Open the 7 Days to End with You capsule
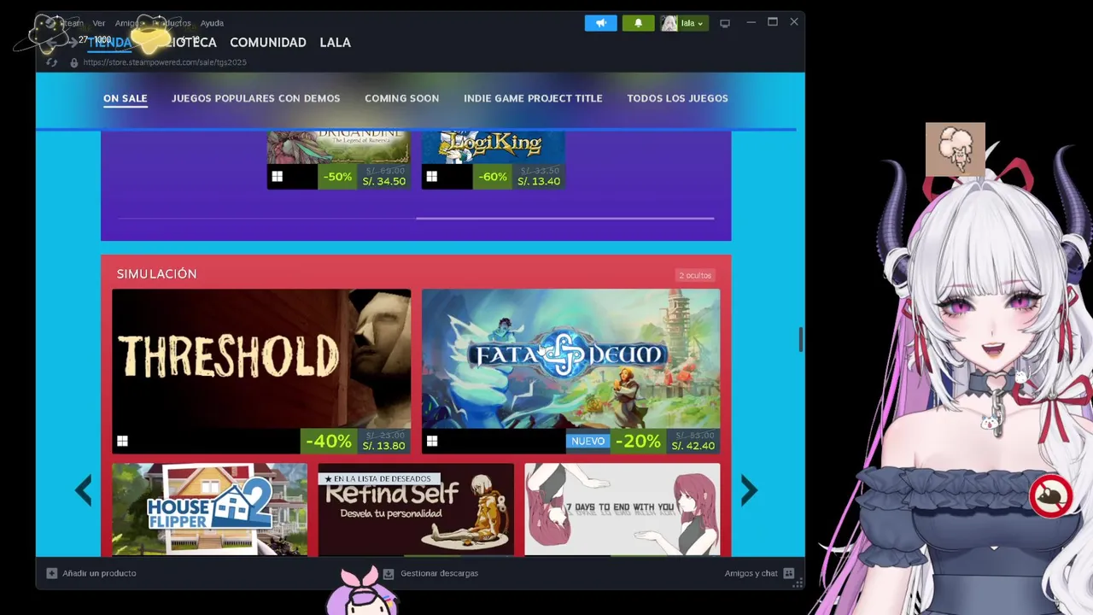This screenshot has width=1093, height=615. tap(622, 509)
